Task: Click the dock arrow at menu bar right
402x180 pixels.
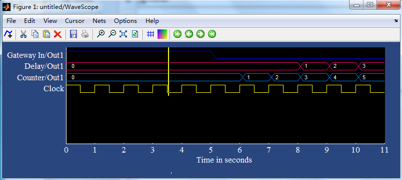Action: (396, 21)
